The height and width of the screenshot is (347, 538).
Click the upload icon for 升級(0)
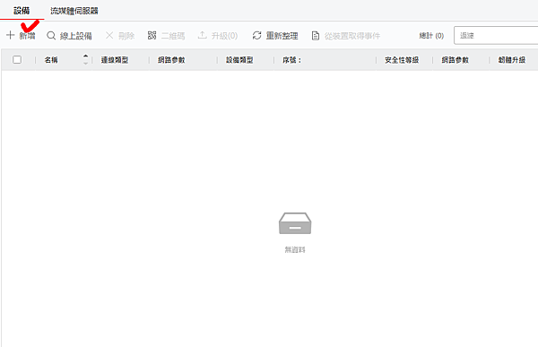pos(203,35)
